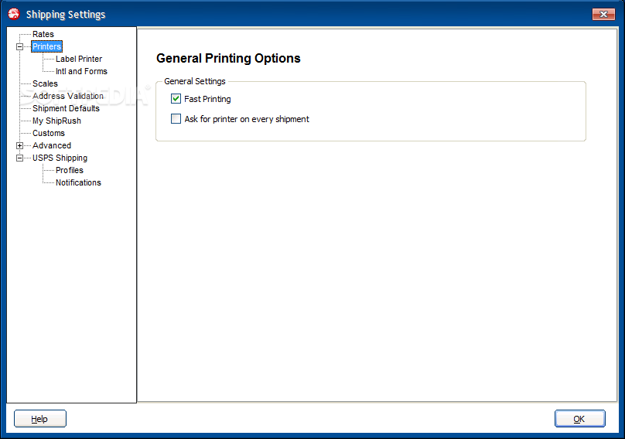Screen dimensions: 625x439
Task: Go to Scales settings
Action: pos(45,83)
